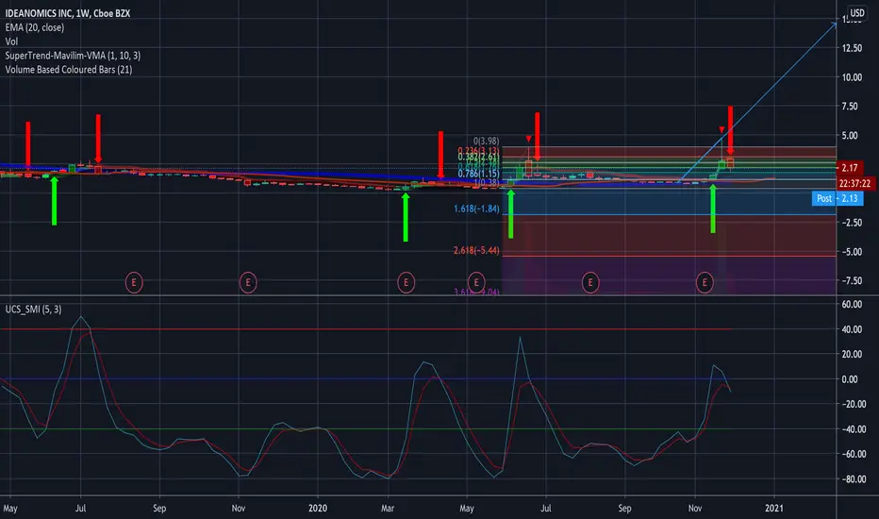Open the earnings marker near August 2019
This screenshot has width=879, height=519.
click(x=133, y=282)
